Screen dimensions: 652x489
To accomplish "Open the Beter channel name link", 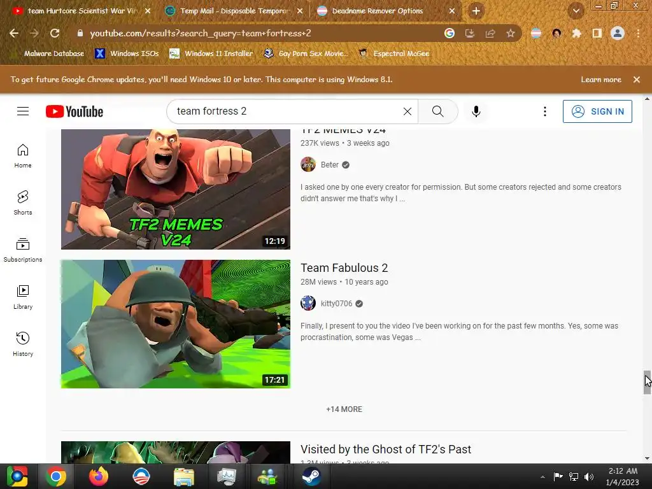I will [x=330, y=165].
